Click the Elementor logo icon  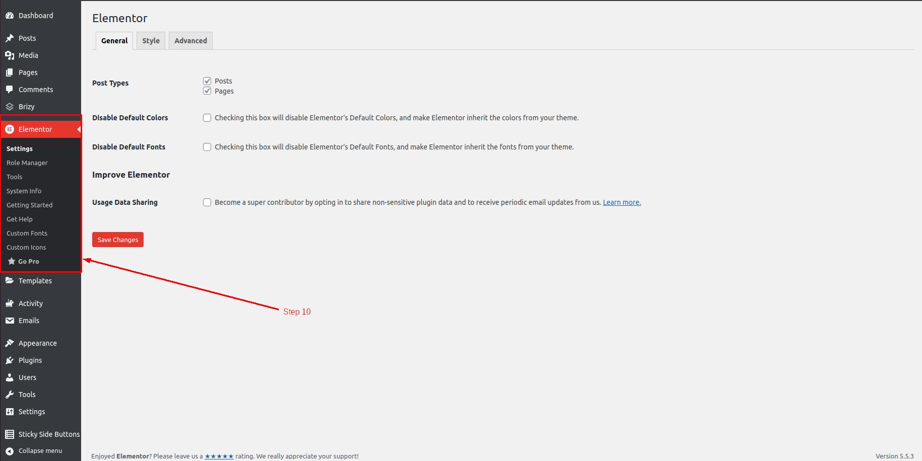click(x=10, y=129)
